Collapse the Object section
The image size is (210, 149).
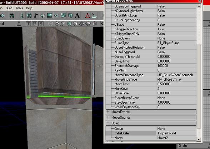(x=108, y=123)
